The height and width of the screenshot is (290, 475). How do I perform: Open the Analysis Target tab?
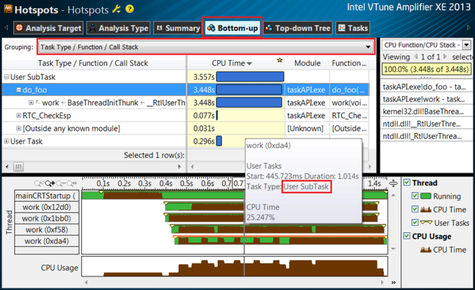tap(48, 28)
